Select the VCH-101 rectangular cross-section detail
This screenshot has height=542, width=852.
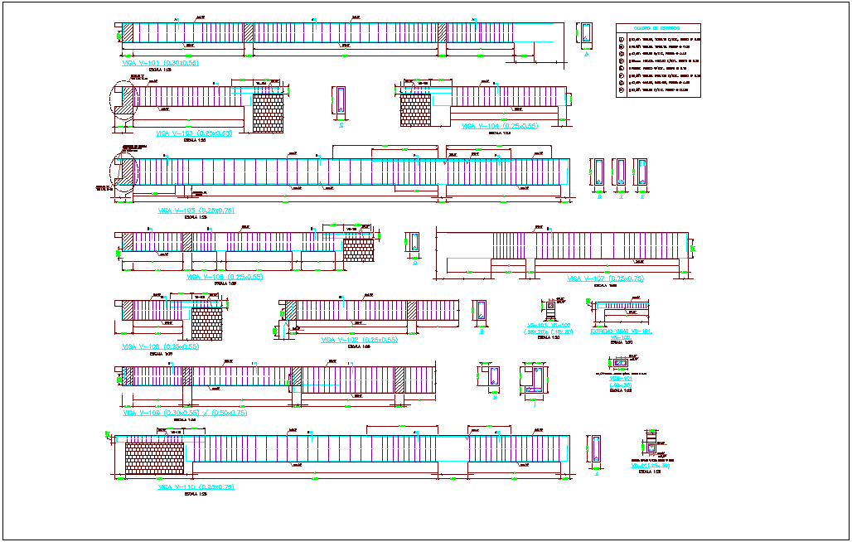point(620,363)
